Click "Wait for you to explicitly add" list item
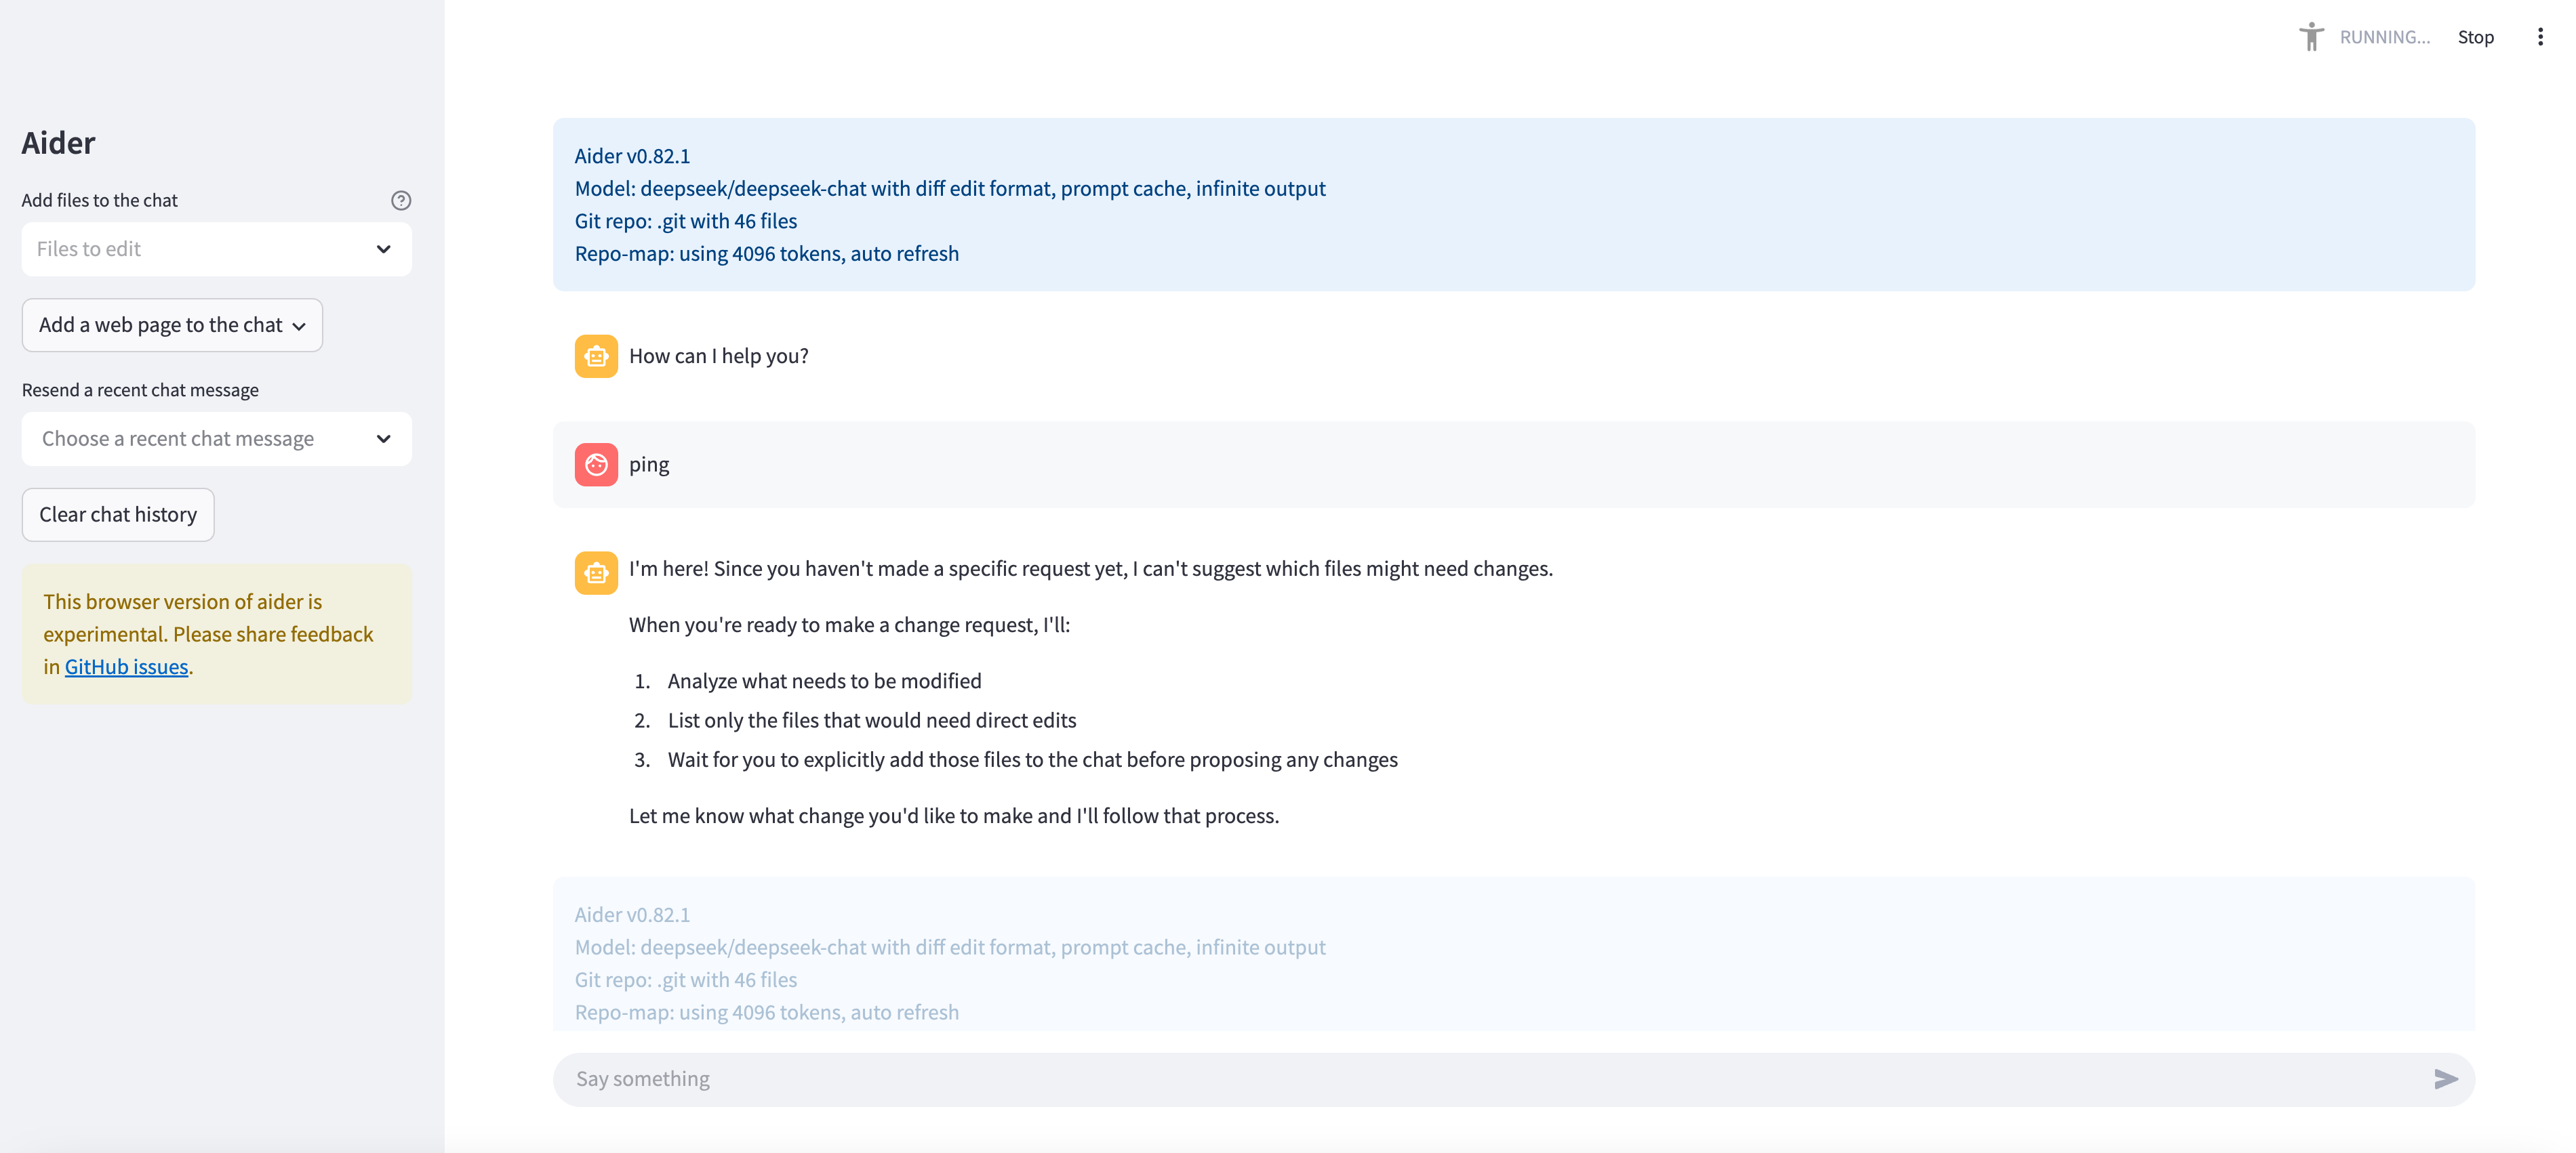Image resolution: width=2576 pixels, height=1153 pixels. click(x=1033, y=760)
